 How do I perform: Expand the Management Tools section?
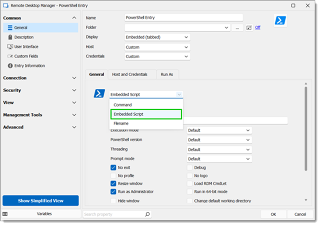pos(75,115)
